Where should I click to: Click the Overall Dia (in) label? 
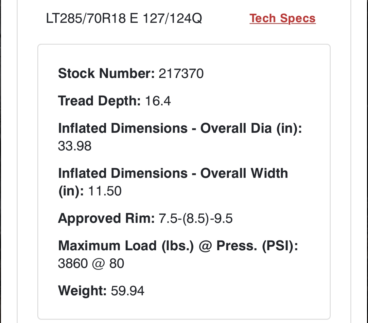click(x=251, y=128)
